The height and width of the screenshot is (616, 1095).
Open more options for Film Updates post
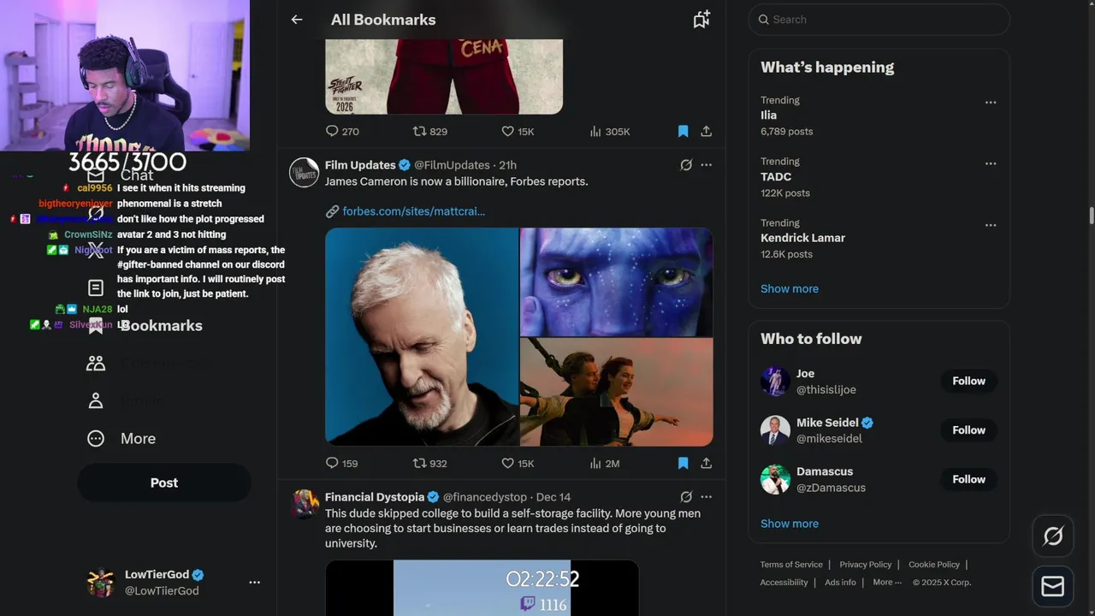(706, 165)
